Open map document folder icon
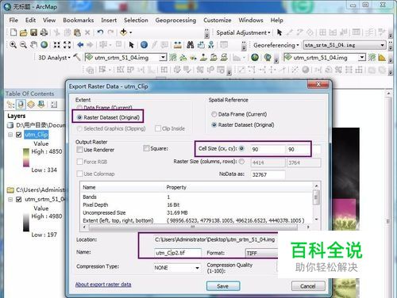This screenshot has height=298, width=397. click(23, 32)
